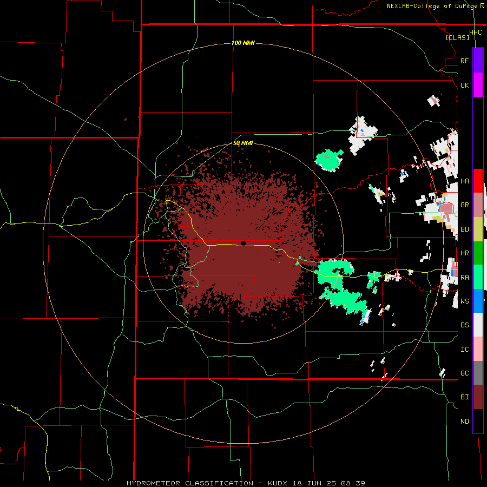Click the HHC product label
This screenshot has height=487, width=487.
point(475,32)
